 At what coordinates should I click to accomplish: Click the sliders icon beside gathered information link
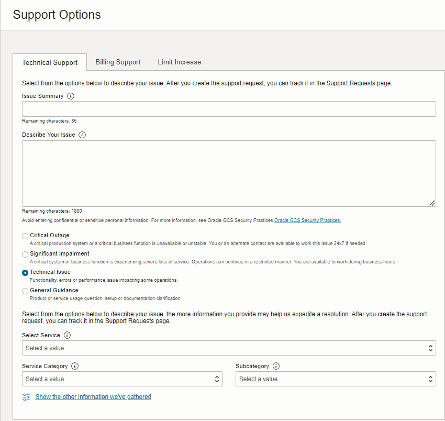pyautogui.click(x=26, y=397)
